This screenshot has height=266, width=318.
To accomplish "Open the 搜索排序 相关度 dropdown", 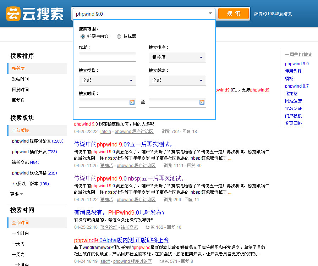I will 177,57.
